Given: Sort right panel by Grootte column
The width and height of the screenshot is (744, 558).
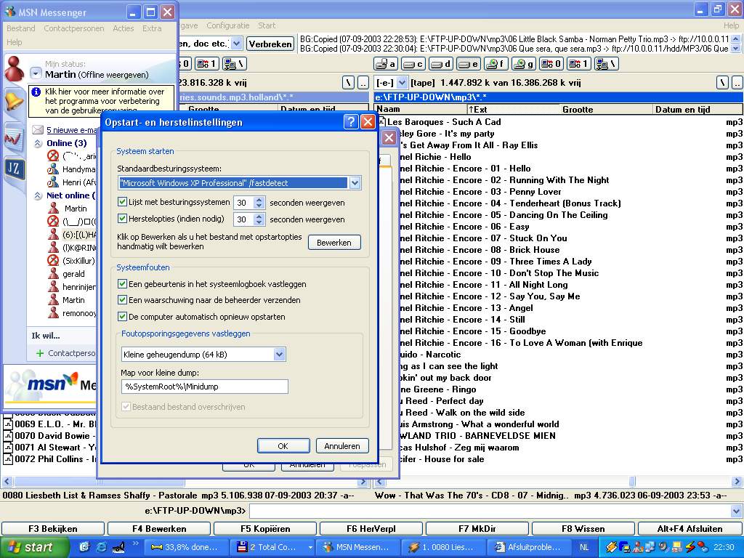Looking at the screenshot, I should [x=578, y=110].
